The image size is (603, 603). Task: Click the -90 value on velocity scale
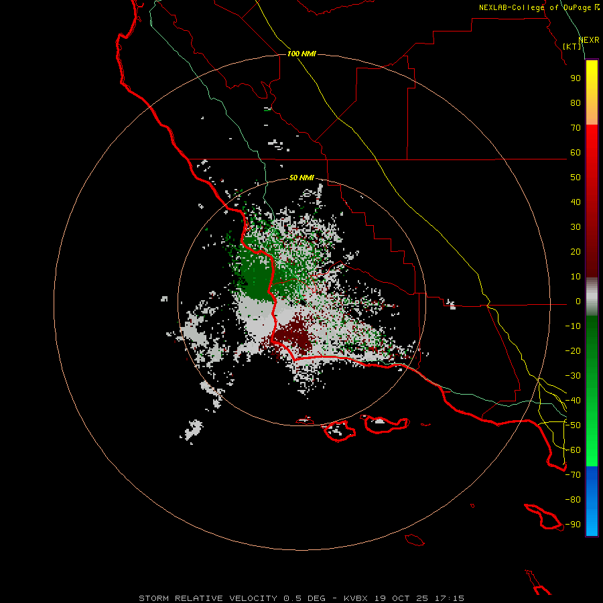click(573, 525)
